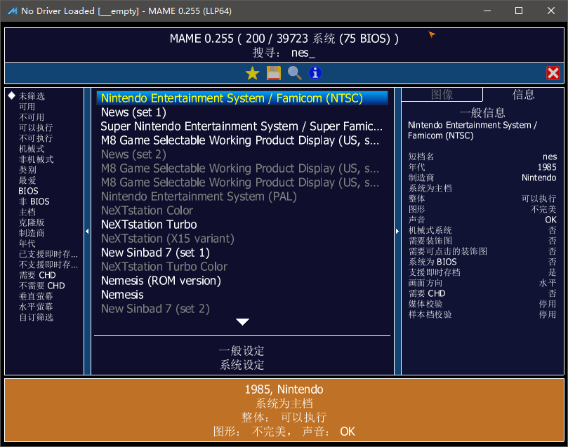Collapse the left filter panel arrow
This screenshot has height=447, width=568.
(87, 231)
